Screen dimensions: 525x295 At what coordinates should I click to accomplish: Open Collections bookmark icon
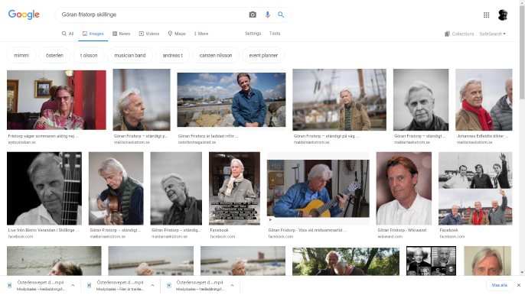pyautogui.click(x=447, y=34)
